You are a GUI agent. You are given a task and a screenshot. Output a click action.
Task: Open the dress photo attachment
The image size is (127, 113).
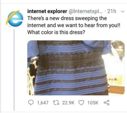[76, 68]
